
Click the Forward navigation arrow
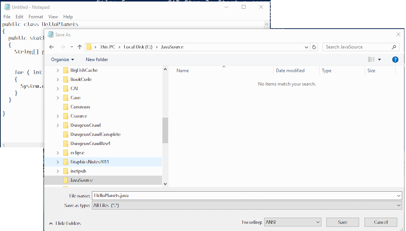coord(63,47)
